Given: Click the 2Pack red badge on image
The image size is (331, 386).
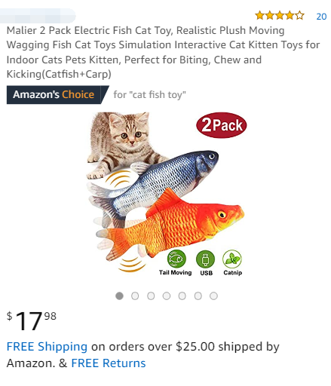Looking at the screenshot, I should [x=221, y=125].
